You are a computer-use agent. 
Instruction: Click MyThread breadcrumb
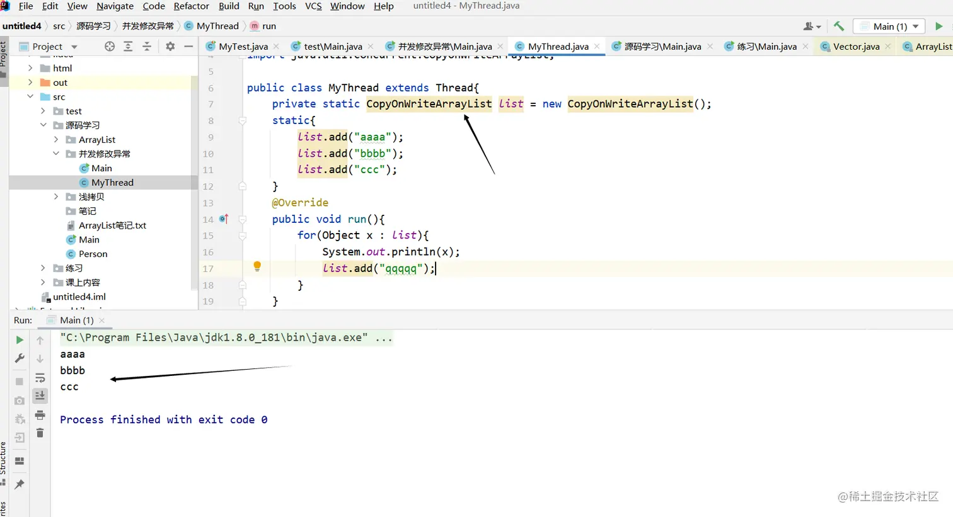point(217,26)
